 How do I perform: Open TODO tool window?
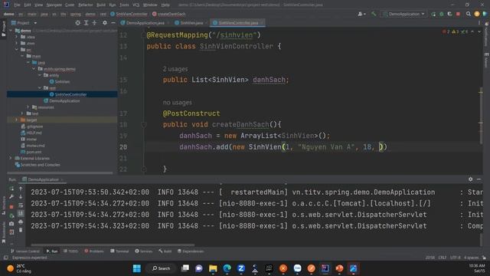[x=70, y=251]
